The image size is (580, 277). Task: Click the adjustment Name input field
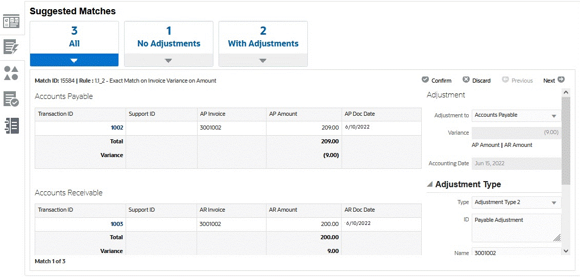point(516,253)
